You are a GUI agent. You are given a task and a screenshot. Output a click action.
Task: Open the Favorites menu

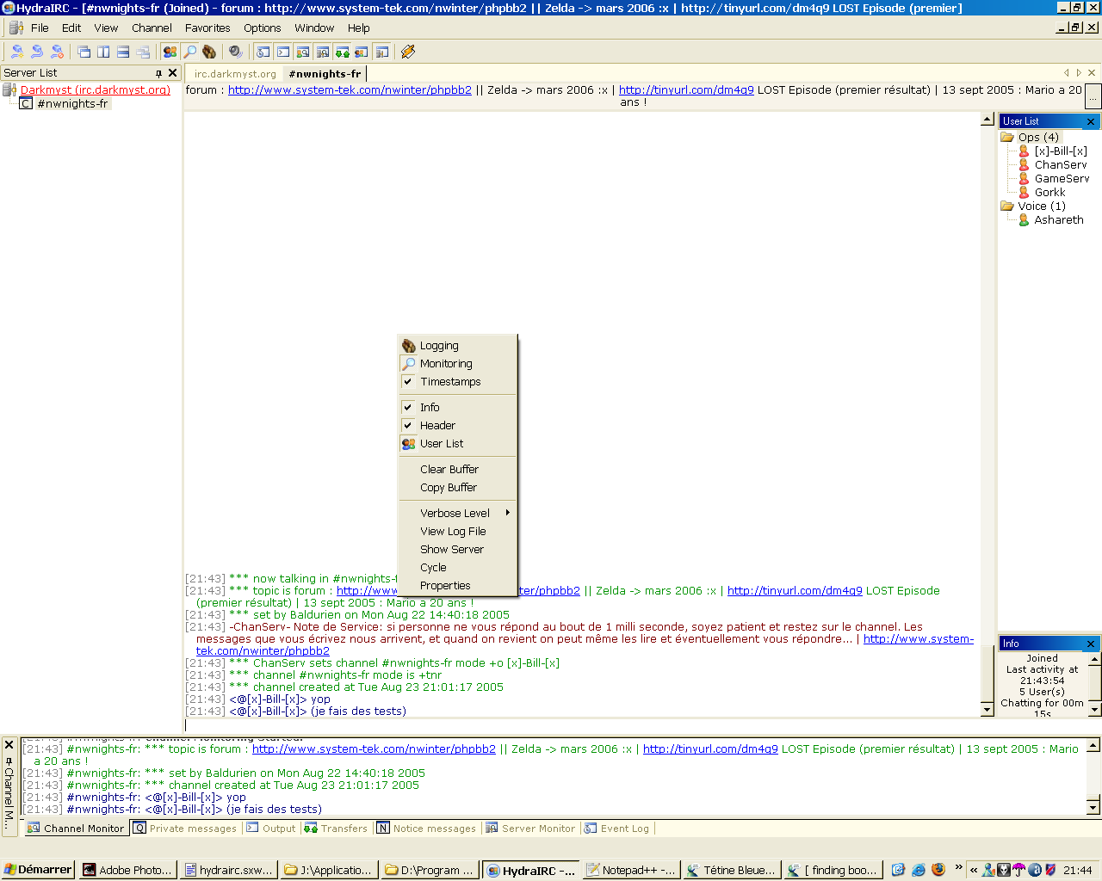[207, 28]
